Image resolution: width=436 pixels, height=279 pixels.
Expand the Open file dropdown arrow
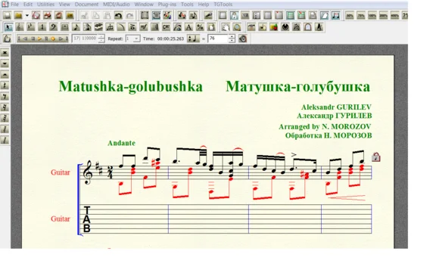point(27,16)
